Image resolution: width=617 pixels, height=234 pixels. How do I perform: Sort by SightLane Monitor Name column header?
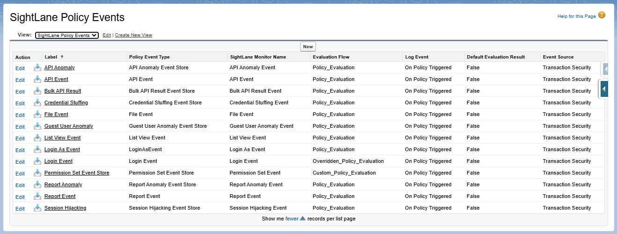tap(258, 57)
